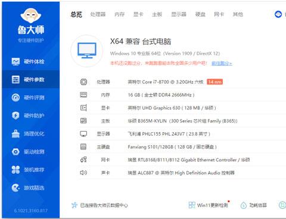Click the 游戏精选 pac-man icon
Screen dimensions: 286x219
[15, 188]
